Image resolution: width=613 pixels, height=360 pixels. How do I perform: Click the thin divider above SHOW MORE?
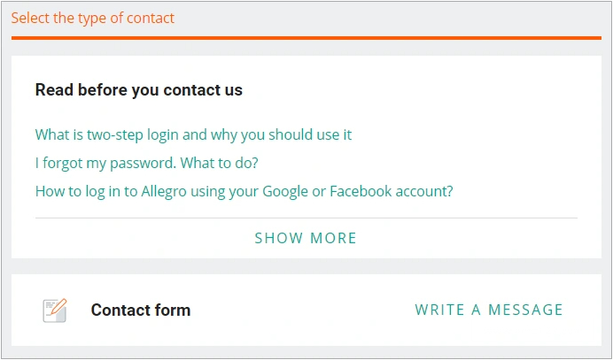click(x=306, y=218)
